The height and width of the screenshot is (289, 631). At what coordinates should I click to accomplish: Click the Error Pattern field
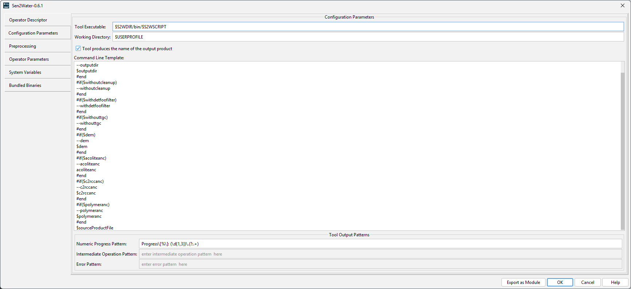[380, 264]
